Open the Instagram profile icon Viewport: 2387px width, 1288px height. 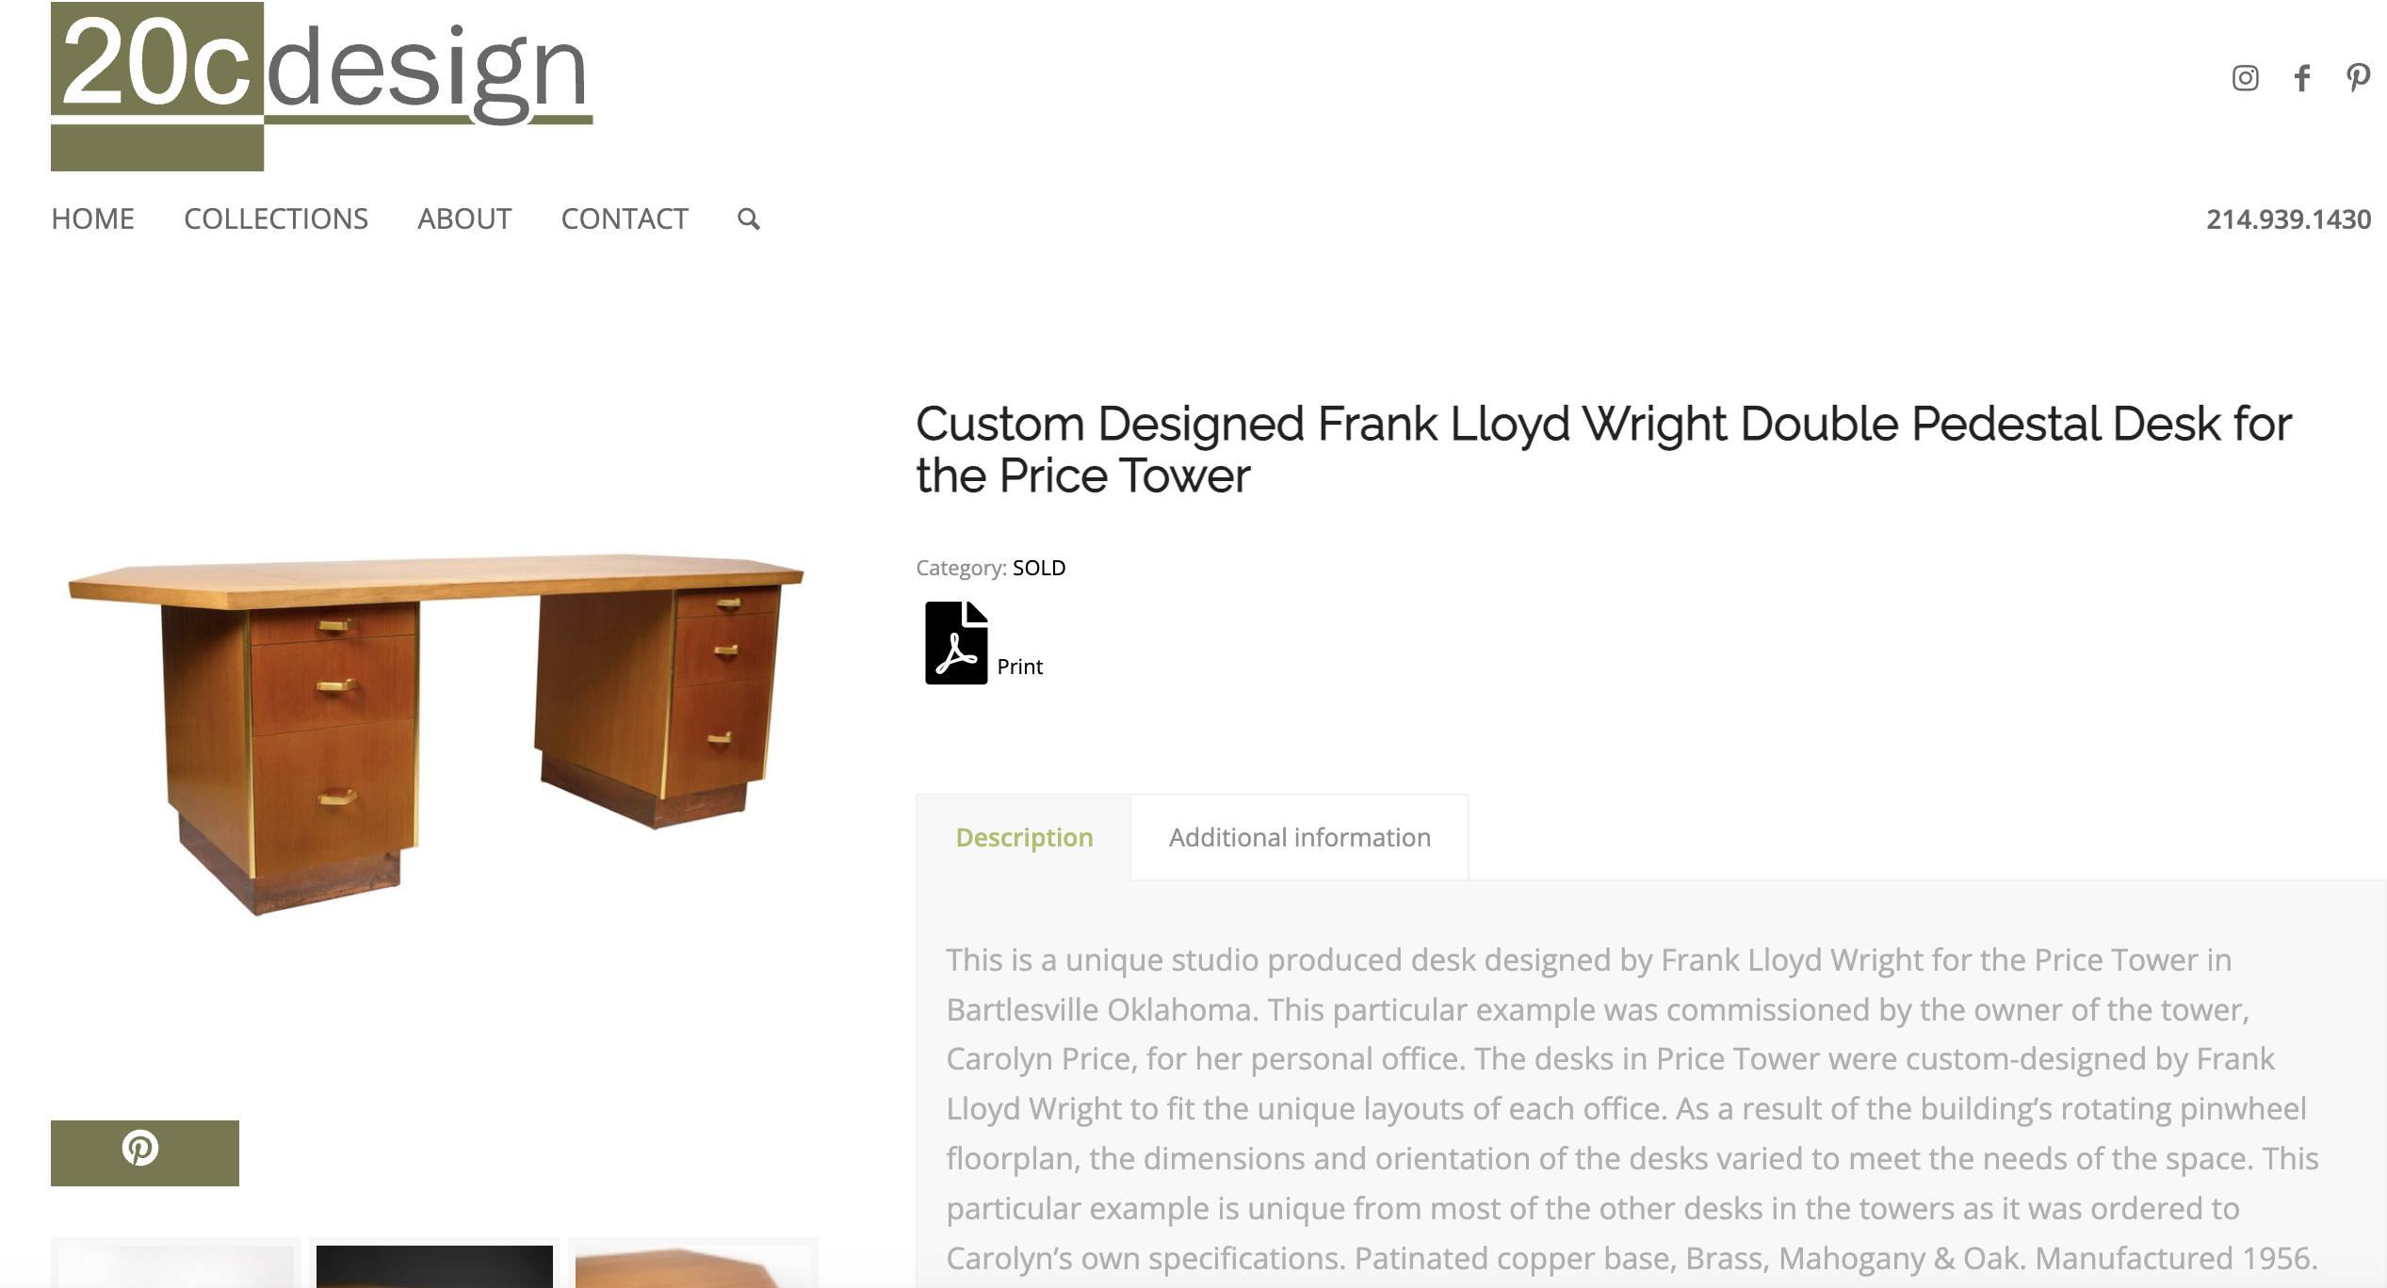tap(2245, 78)
